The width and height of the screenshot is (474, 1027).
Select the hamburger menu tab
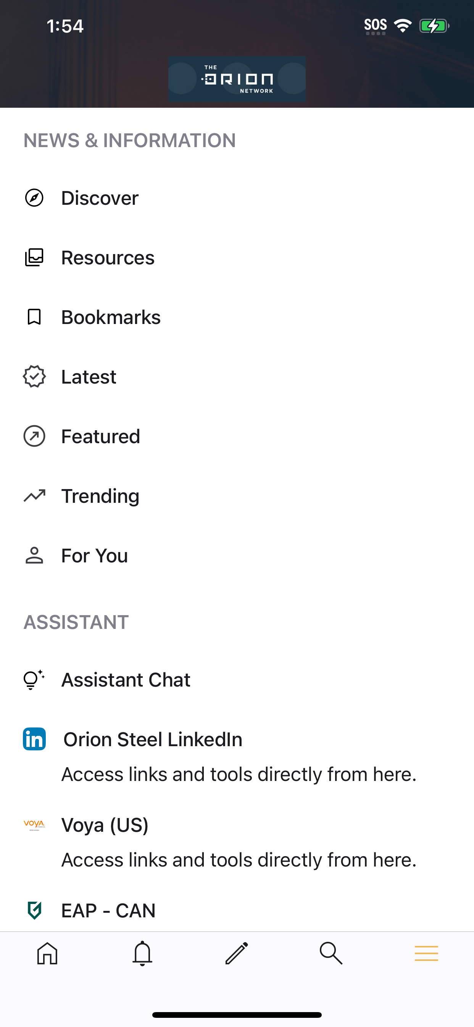(426, 954)
